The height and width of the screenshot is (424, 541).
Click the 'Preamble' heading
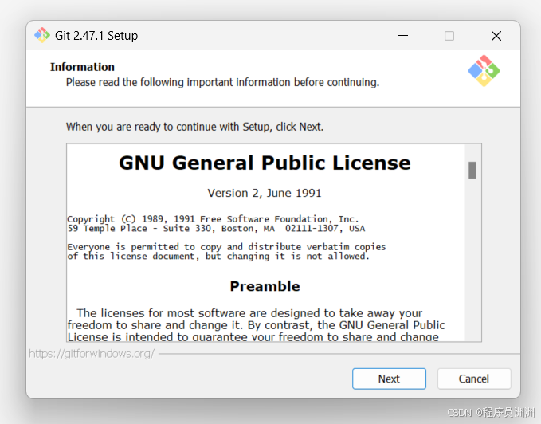265,286
